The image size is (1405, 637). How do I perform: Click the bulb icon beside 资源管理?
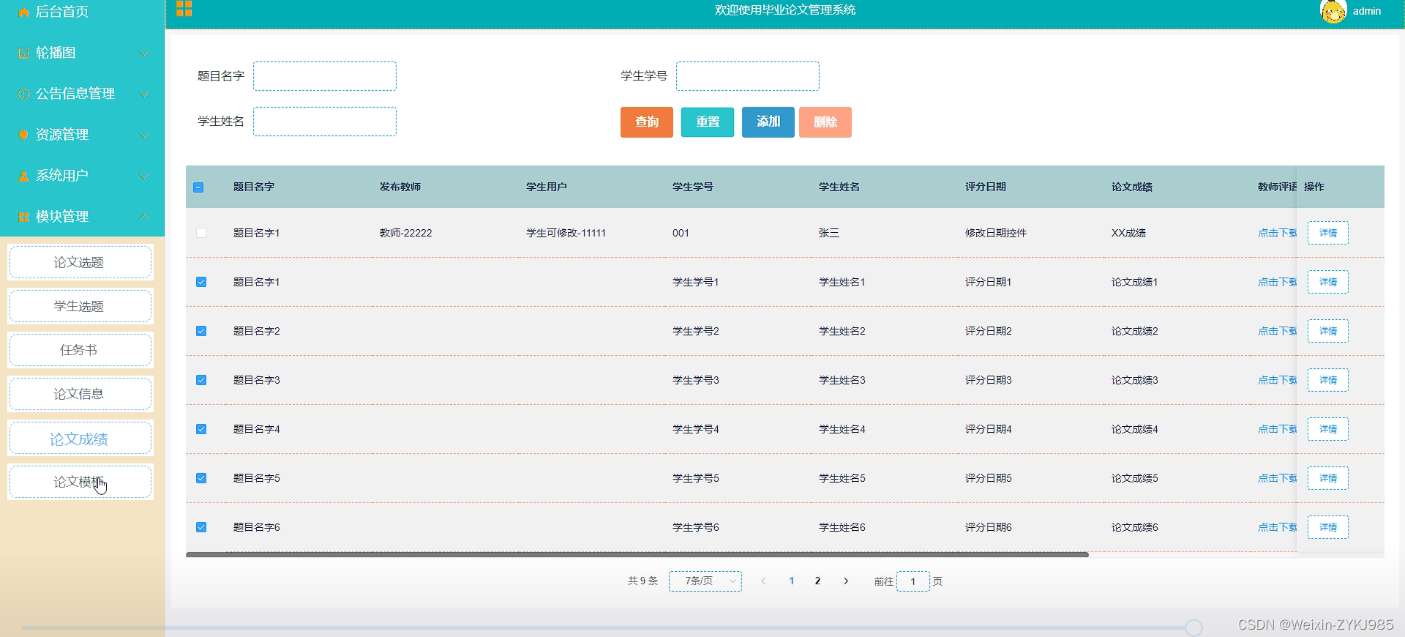(23, 135)
